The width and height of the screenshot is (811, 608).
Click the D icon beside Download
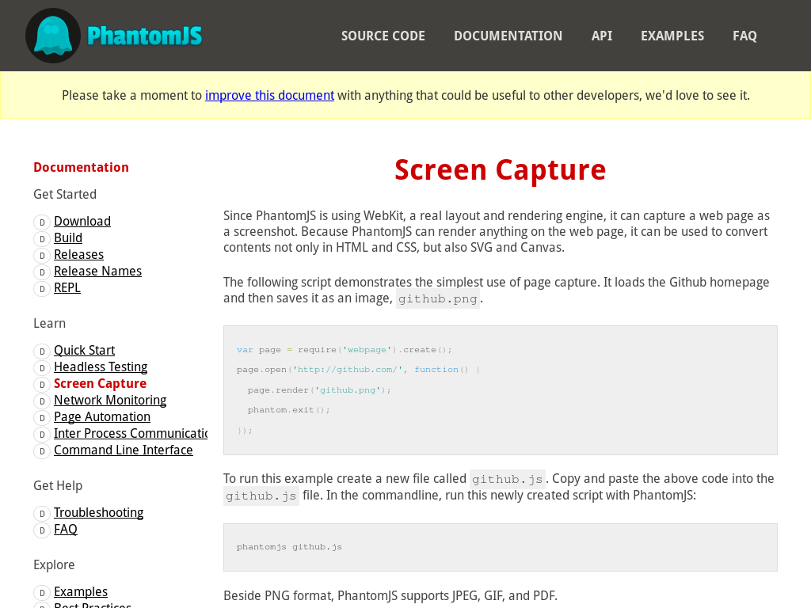(42, 222)
